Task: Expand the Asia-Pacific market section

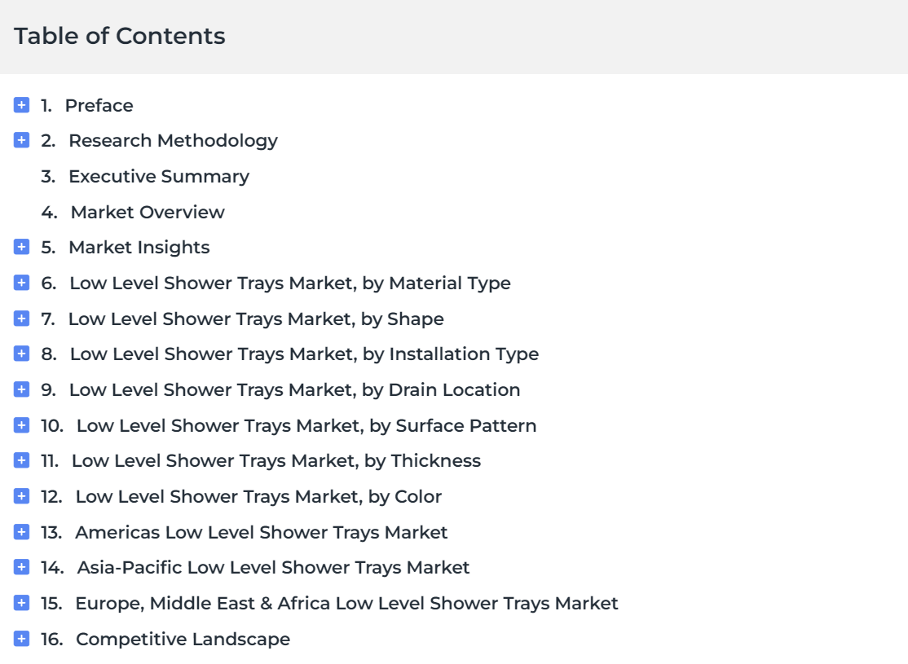Action: point(21,567)
